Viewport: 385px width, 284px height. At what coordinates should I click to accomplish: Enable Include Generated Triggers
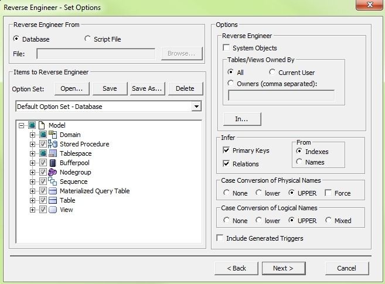(x=220, y=238)
